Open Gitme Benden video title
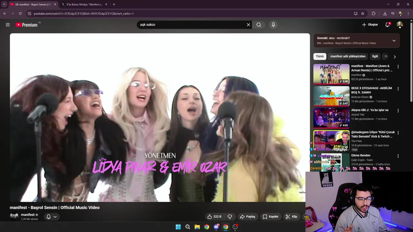413x232 pixels. 361,155
